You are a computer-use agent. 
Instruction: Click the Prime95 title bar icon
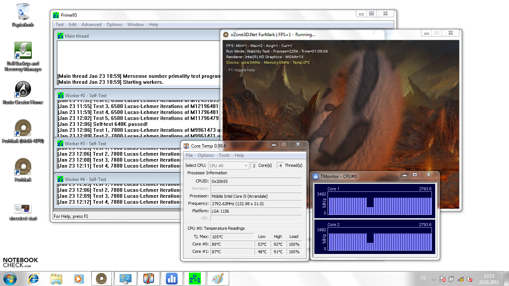(56, 15)
